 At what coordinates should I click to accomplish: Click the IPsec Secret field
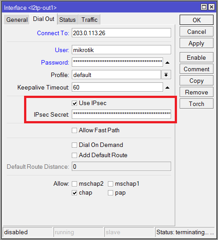(x=121, y=114)
